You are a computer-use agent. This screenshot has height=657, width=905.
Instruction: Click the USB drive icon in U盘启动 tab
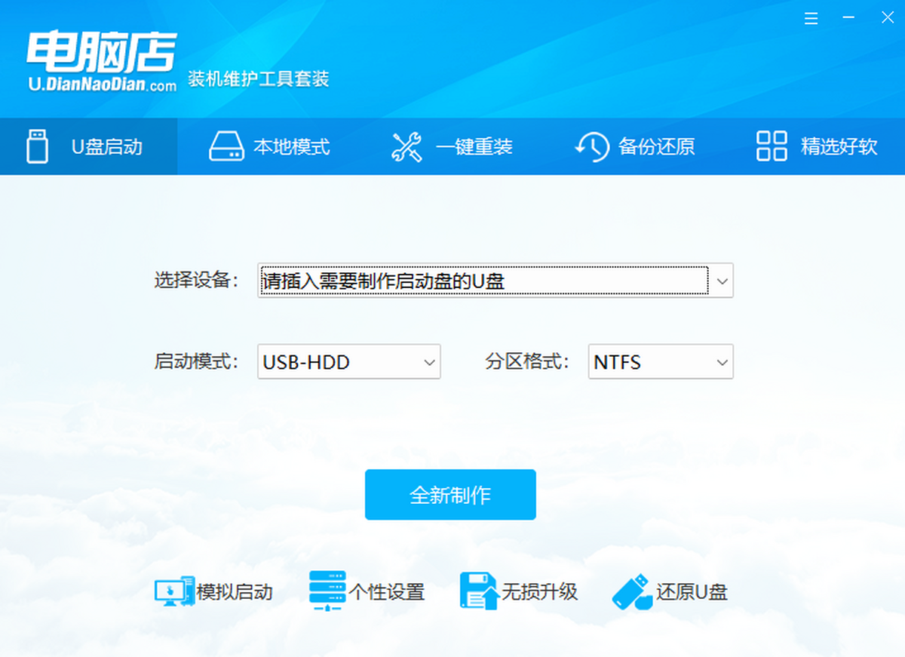(x=37, y=146)
